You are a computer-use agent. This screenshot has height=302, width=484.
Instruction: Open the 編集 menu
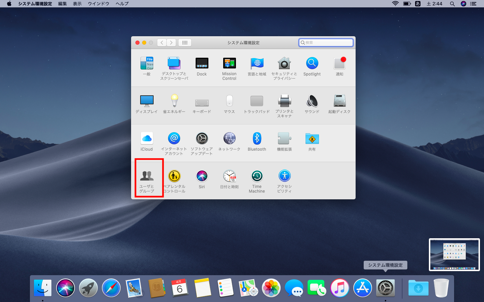pos(63,4)
